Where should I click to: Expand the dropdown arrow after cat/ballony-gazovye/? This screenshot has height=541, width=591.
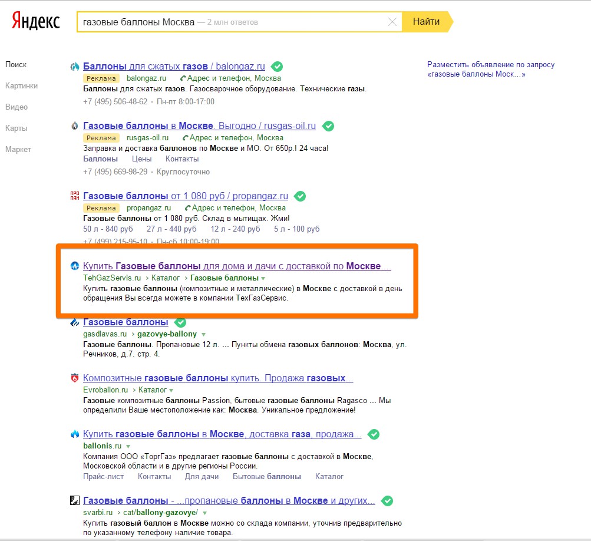(x=204, y=513)
